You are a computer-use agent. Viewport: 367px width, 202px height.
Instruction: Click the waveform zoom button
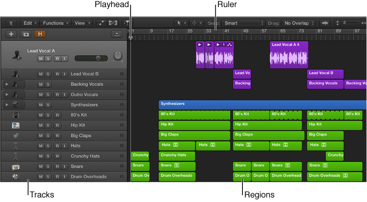[x=325, y=23]
